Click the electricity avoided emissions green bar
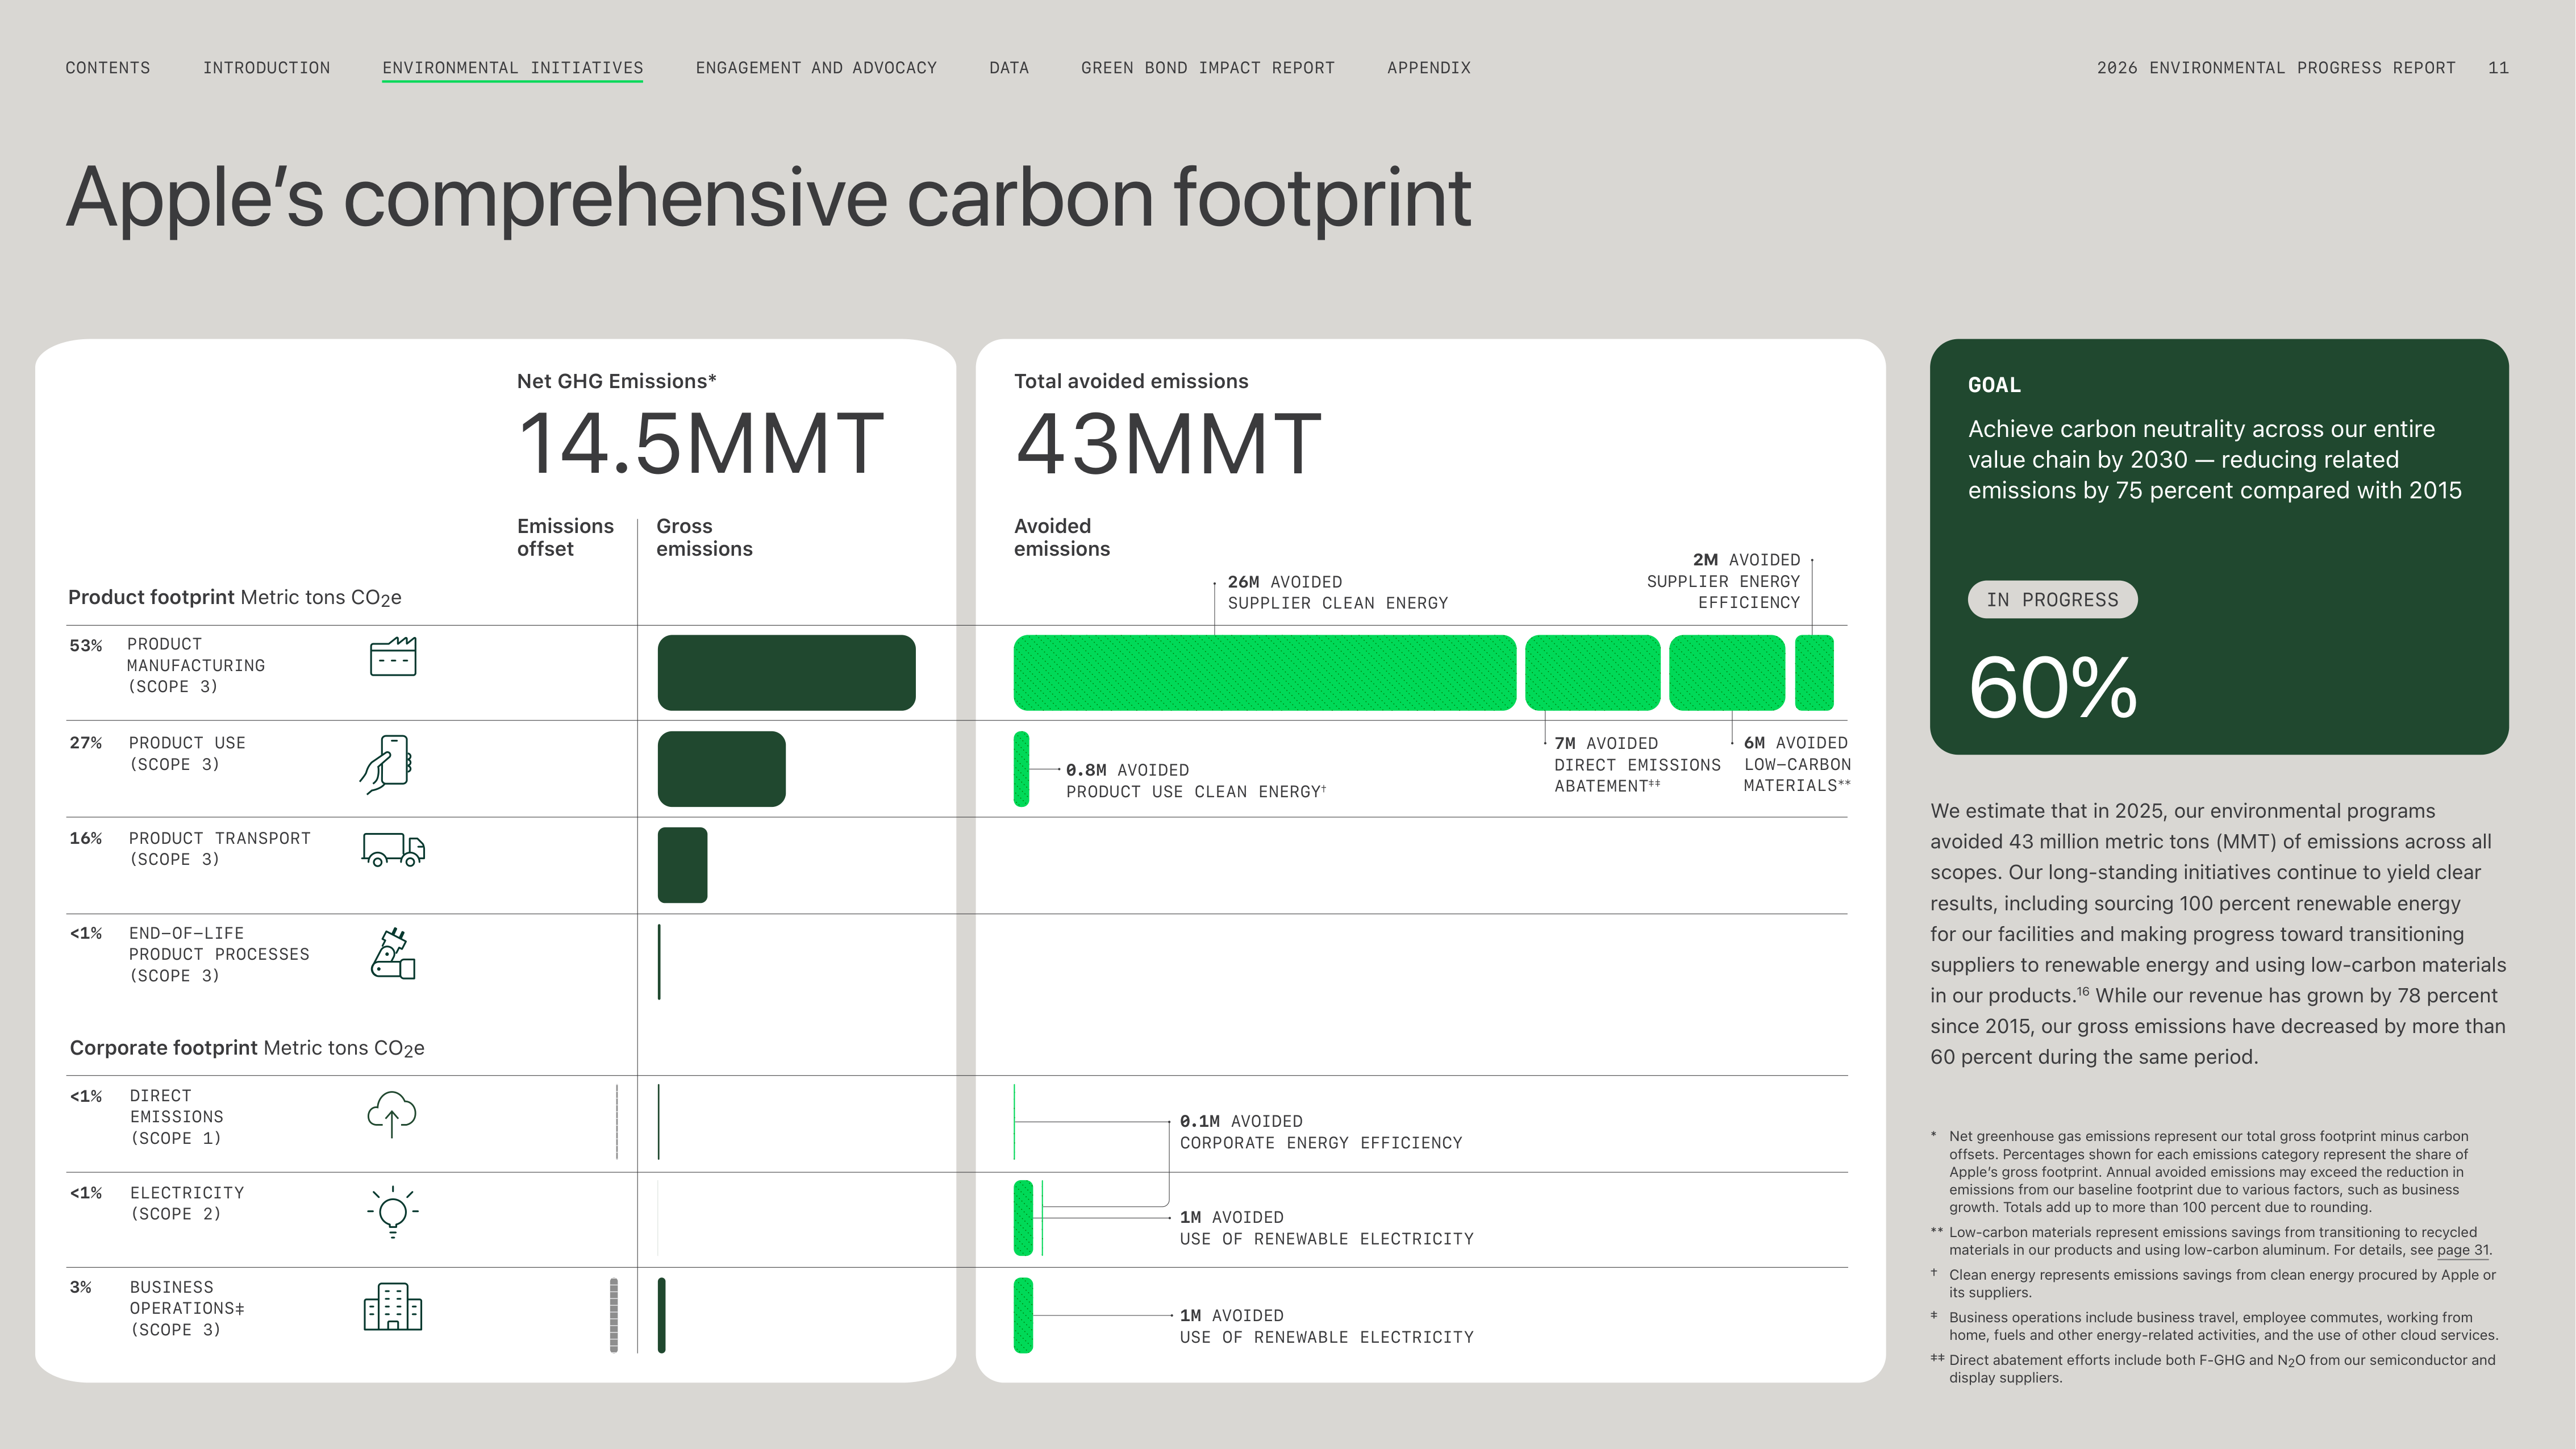The image size is (2576, 1449). point(1023,1218)
